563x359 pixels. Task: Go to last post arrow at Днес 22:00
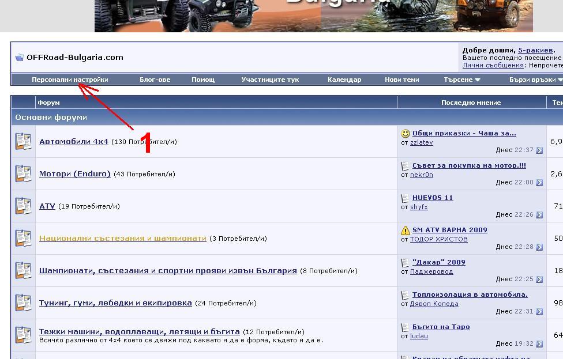click(539, 183)
